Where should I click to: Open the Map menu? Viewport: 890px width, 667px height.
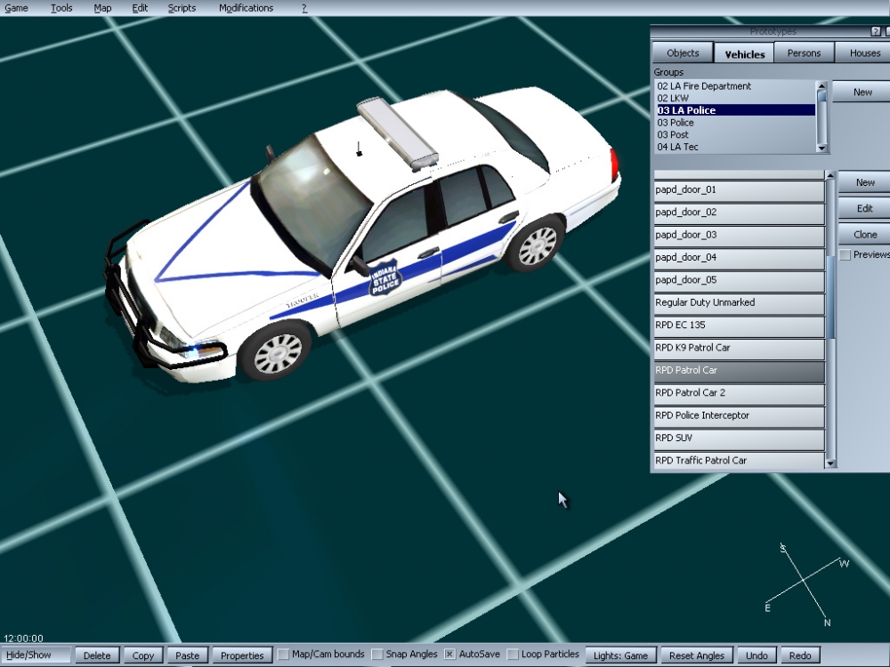point(102,8)
